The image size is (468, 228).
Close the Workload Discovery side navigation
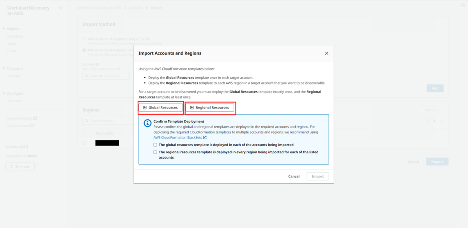pos(60,8)
